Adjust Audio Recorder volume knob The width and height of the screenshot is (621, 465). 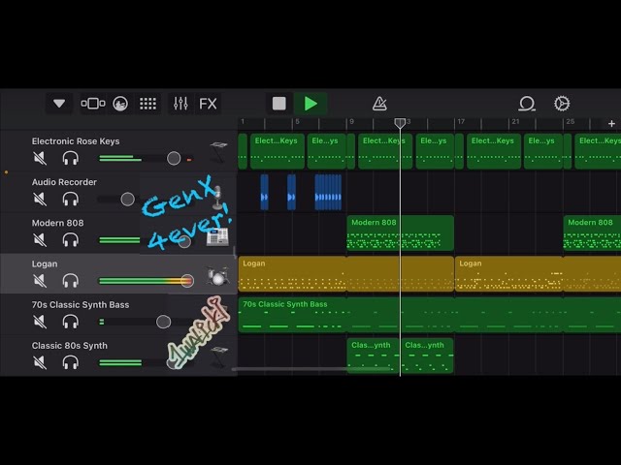(x=127, y=200)
